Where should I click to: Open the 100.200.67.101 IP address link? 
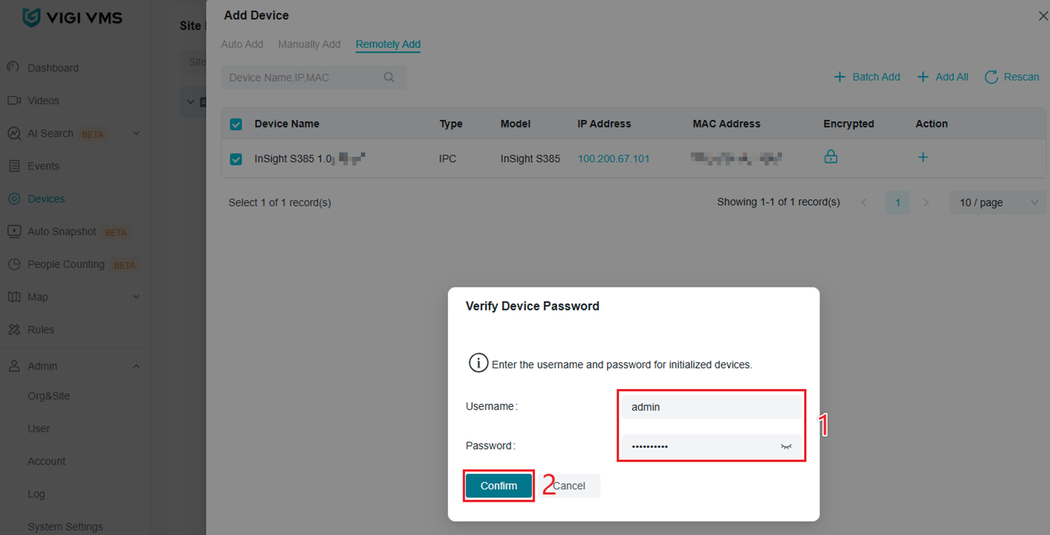click(x=613, y=159)
